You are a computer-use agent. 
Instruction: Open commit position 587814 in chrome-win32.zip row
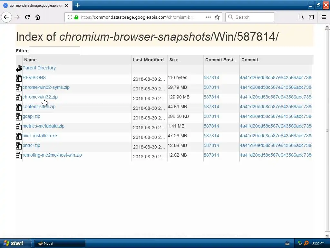pos(211,97)
